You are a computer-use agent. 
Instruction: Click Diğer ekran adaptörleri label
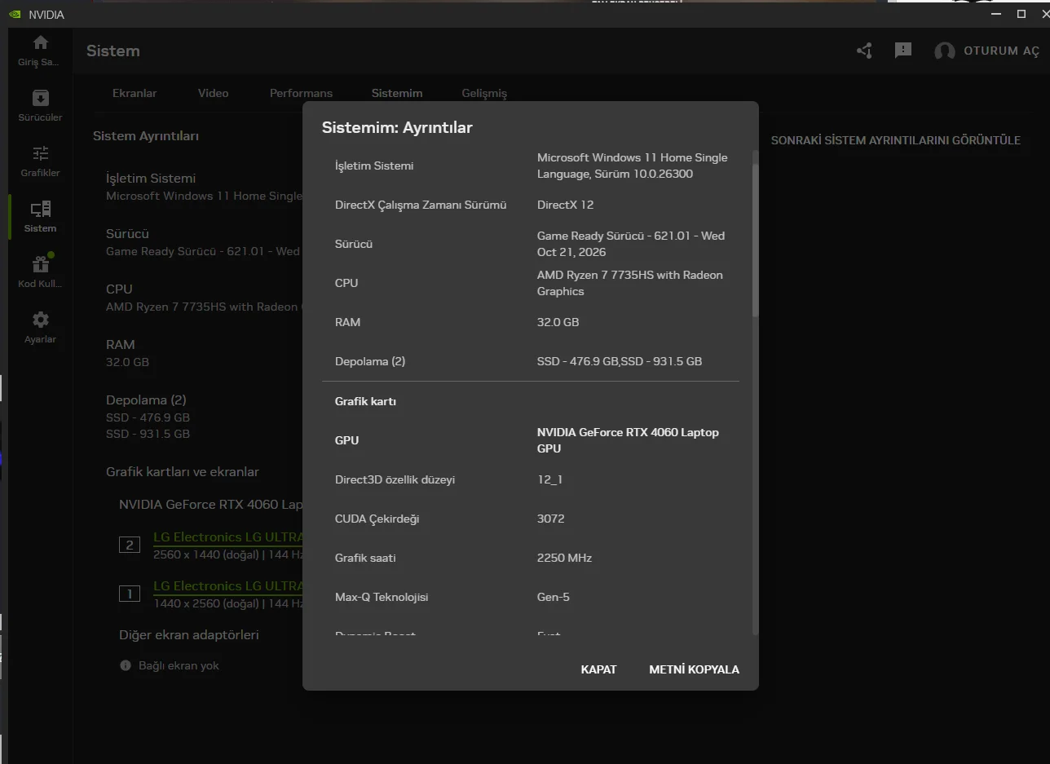click(189, 634)
